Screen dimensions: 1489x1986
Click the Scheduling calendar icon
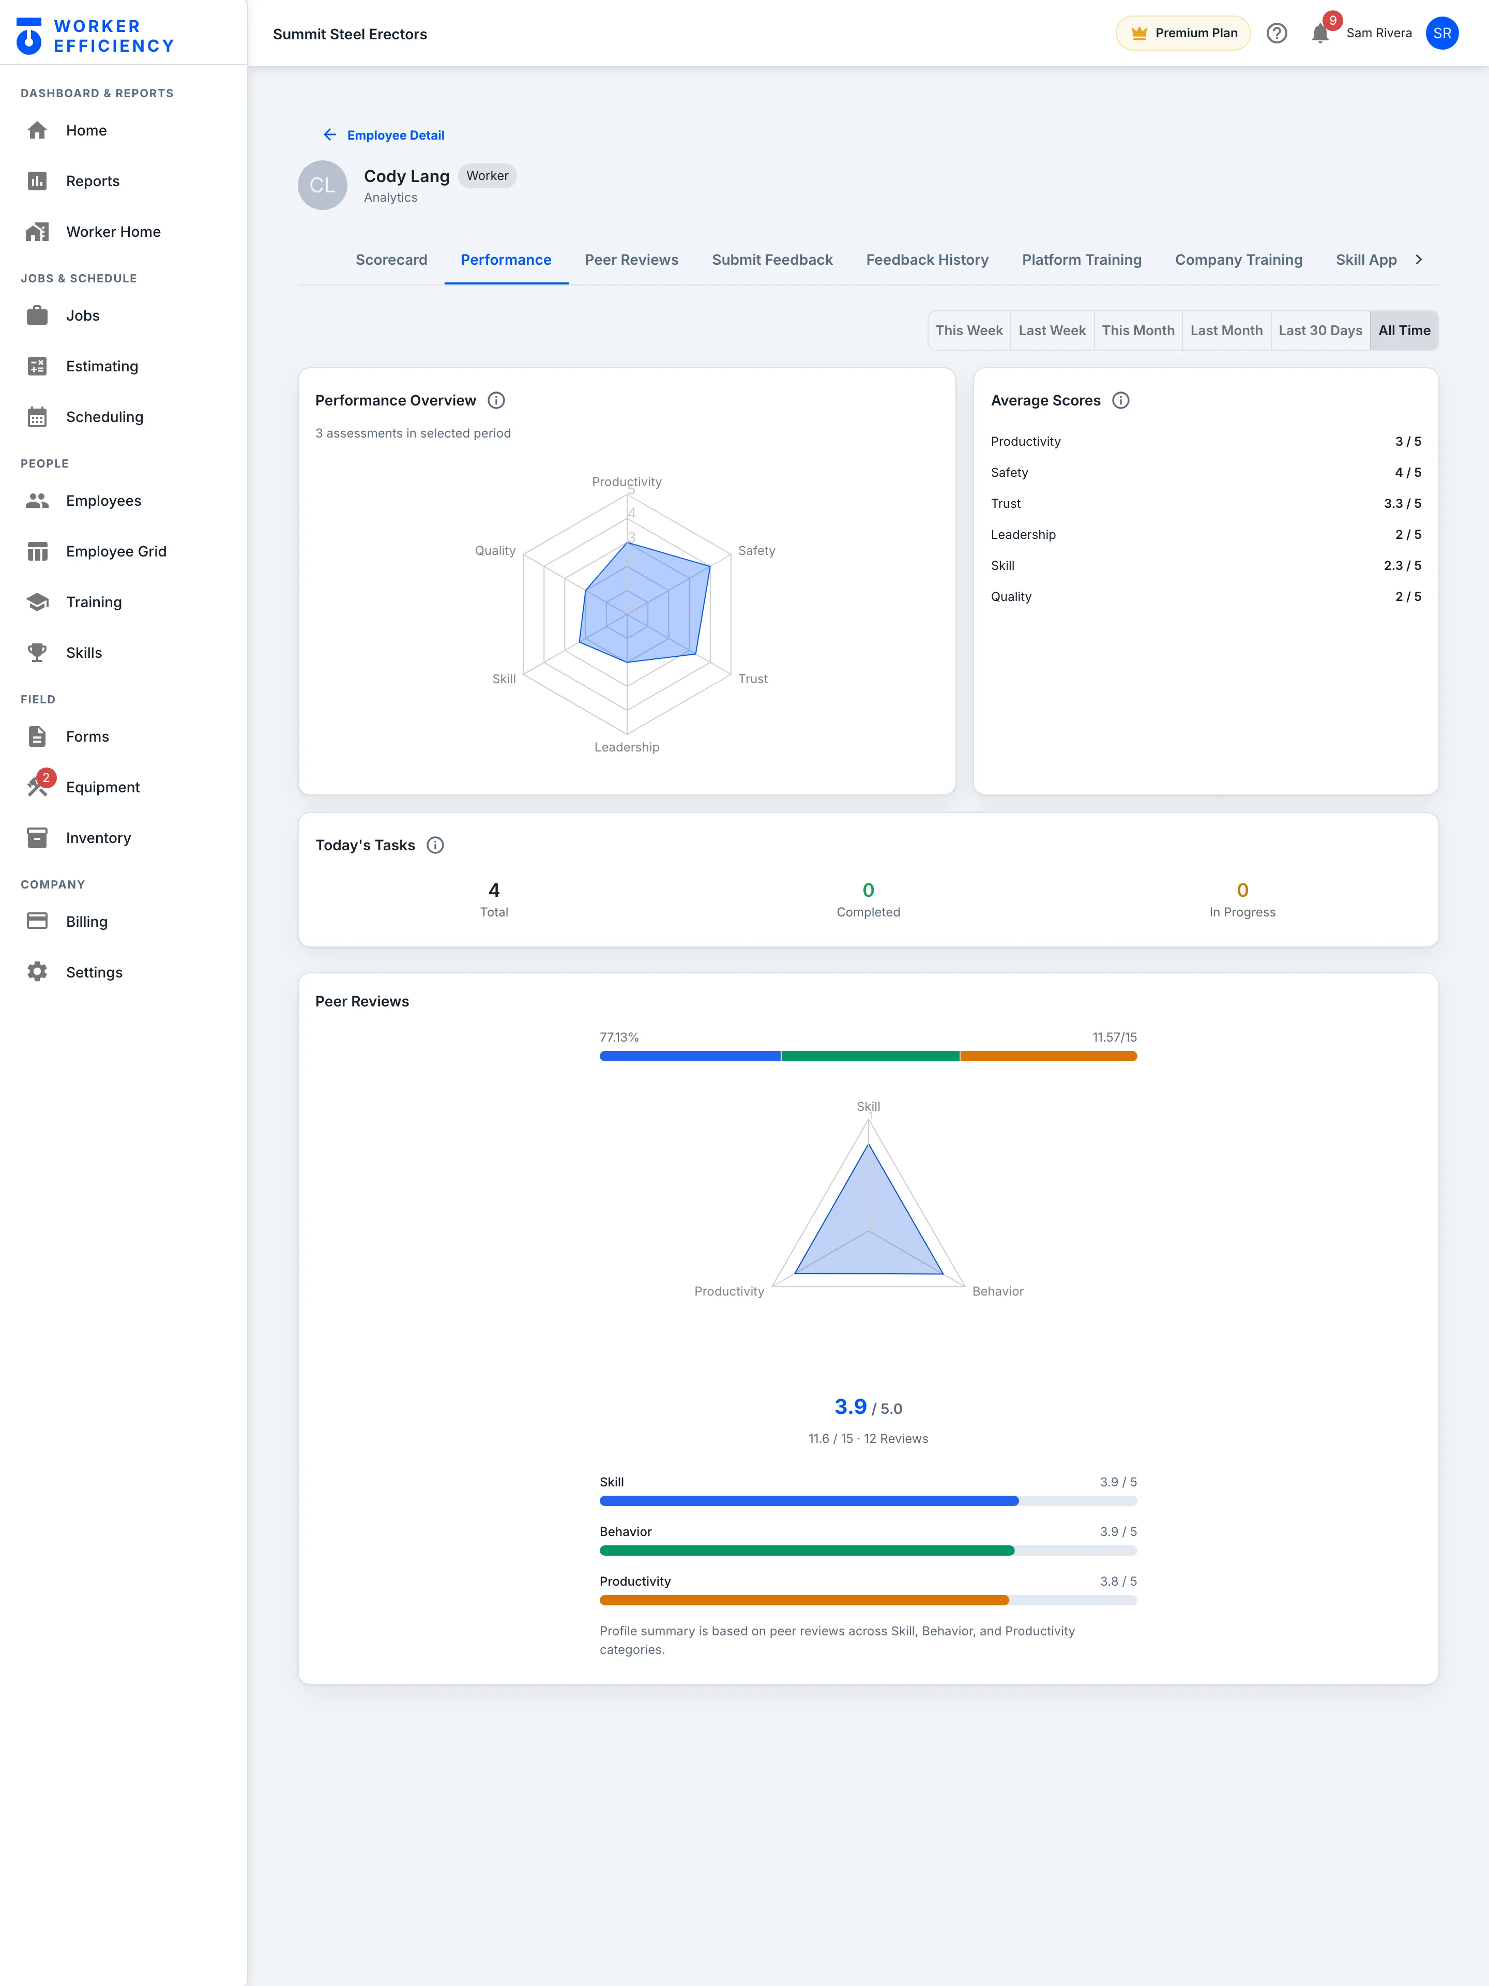pos(37,416)
